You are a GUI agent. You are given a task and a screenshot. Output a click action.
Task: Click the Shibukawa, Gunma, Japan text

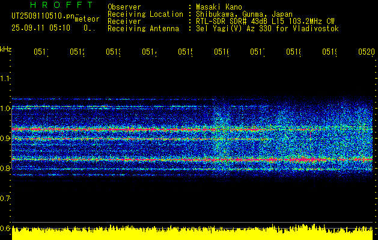pos(244,14)
